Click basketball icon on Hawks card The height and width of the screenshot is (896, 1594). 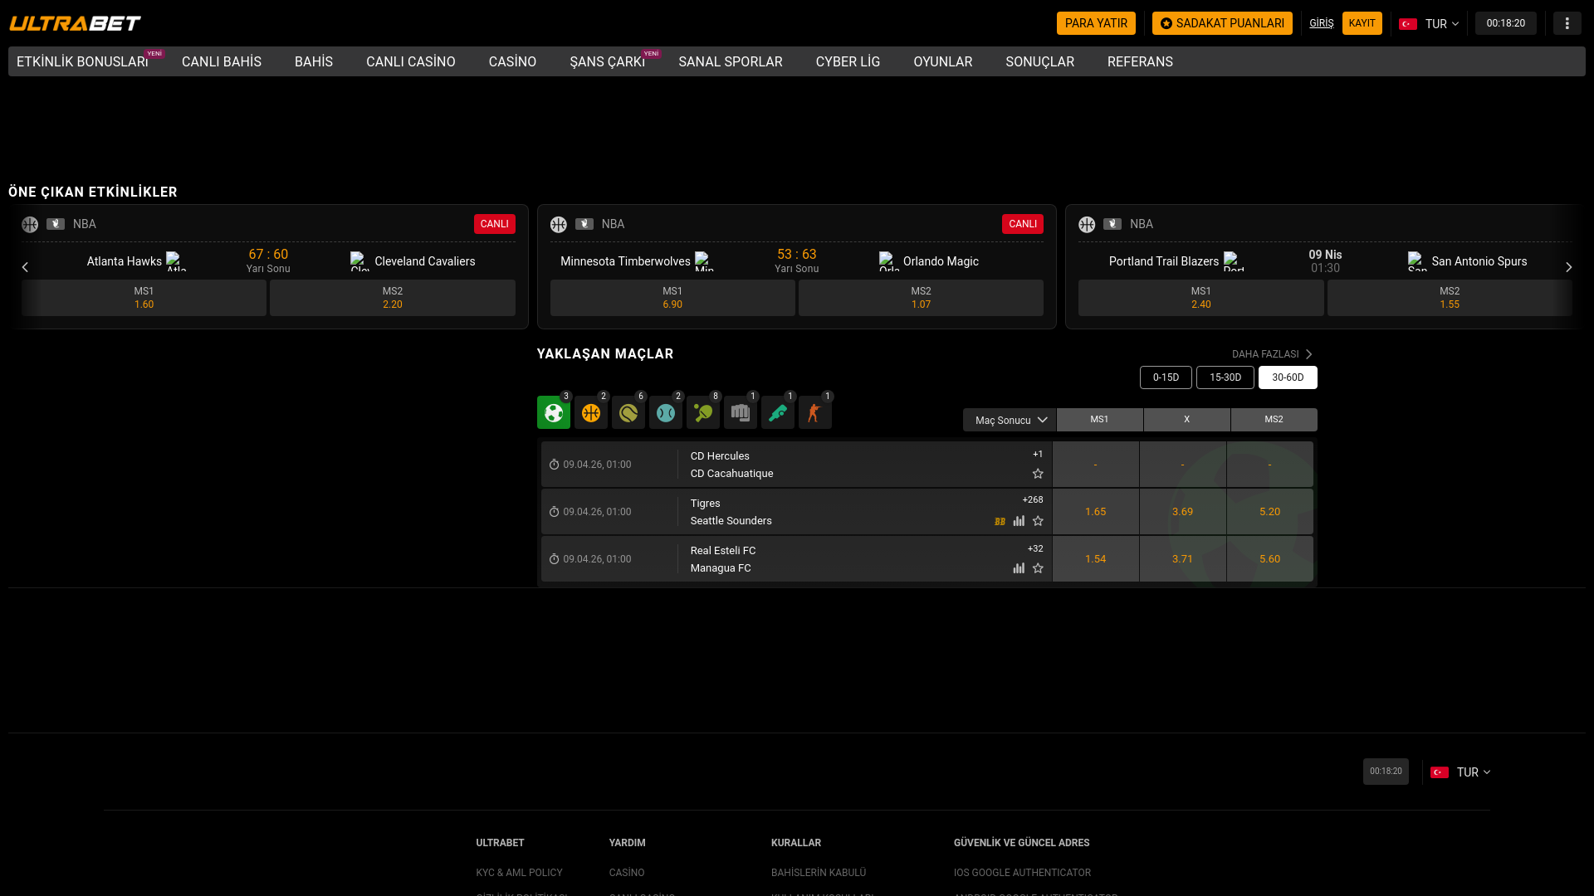(30, 225)
